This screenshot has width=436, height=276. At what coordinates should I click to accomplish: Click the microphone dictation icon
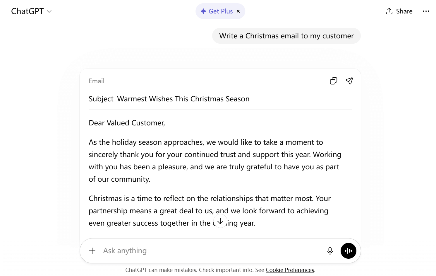[x=330, y=251]
